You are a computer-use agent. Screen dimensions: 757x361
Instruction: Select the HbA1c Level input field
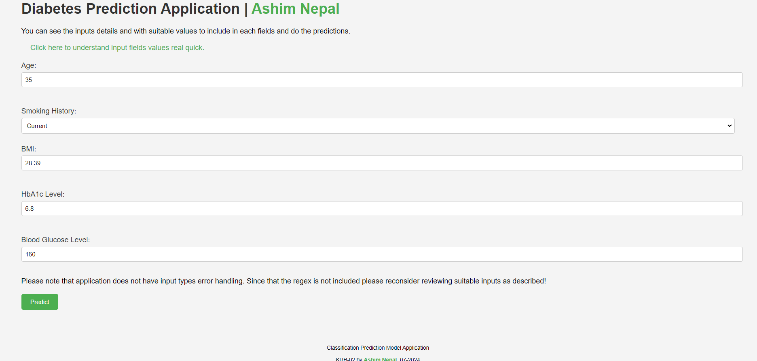point(382,209)
